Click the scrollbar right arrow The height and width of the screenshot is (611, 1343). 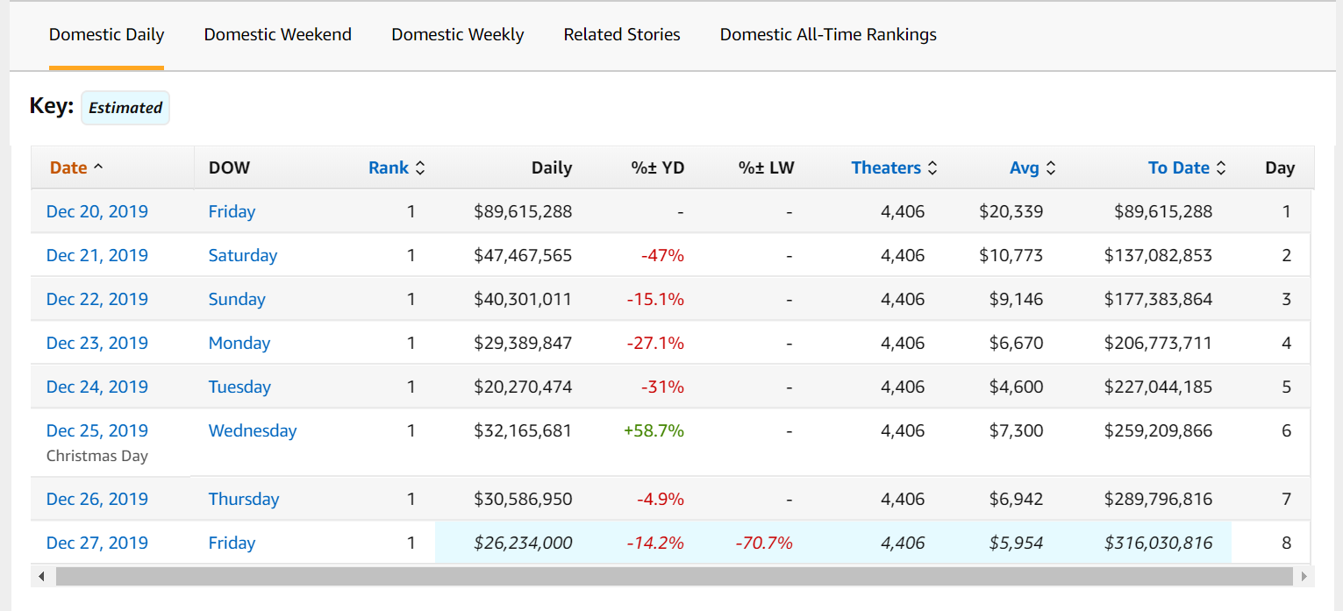click(x=1304, y=576)
